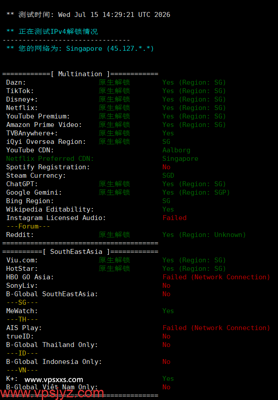Click the '---ID---' subsection heading

(22, 353)
